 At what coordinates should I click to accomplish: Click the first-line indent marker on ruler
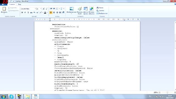(50, 19)
